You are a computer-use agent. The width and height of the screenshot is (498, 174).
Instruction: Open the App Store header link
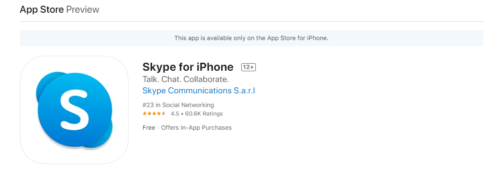42,9
